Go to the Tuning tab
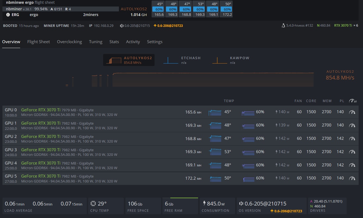The image size is (363, 218). (96, 42)
